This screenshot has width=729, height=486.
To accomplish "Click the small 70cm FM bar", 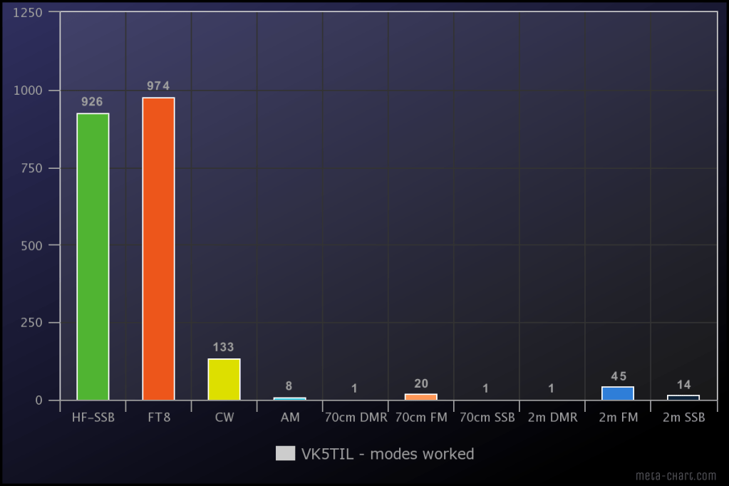I will pyautogui.click(x=421, y=397).
